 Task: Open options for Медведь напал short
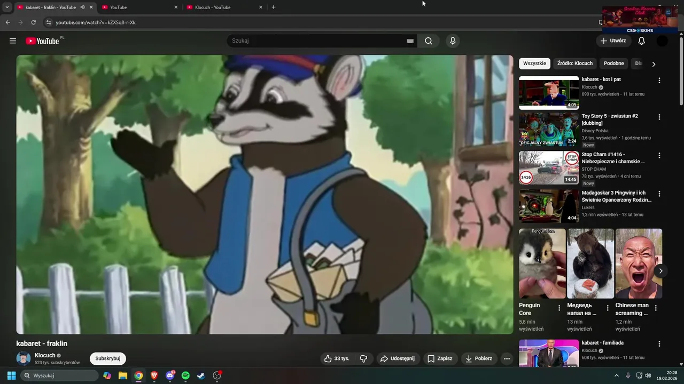point(608,308)
